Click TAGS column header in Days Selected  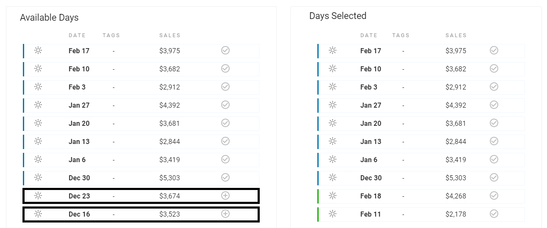coord(401,35)
